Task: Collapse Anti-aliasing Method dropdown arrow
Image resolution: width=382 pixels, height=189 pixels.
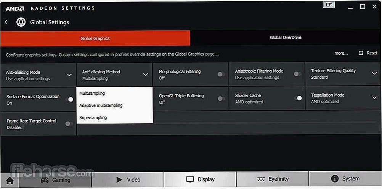Action: point(146,75)
